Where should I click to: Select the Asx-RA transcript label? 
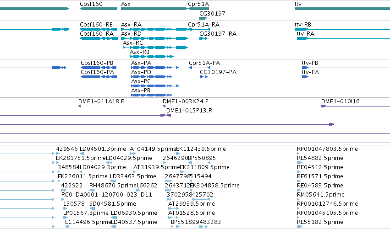pyautogui.click(x=132, y=25)
